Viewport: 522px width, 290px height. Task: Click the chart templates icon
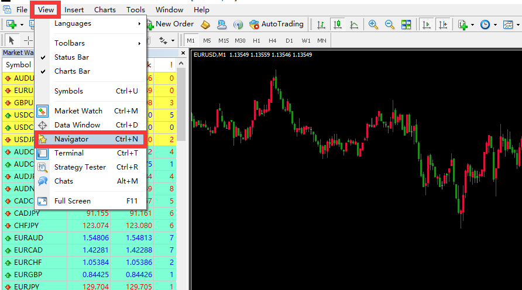[x=508, y=25]
